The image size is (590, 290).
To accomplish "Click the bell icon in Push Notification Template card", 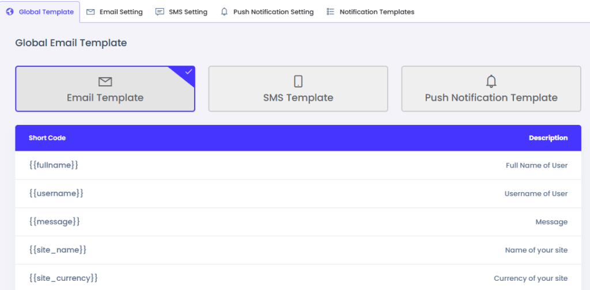I will click(x=491, y=81).
